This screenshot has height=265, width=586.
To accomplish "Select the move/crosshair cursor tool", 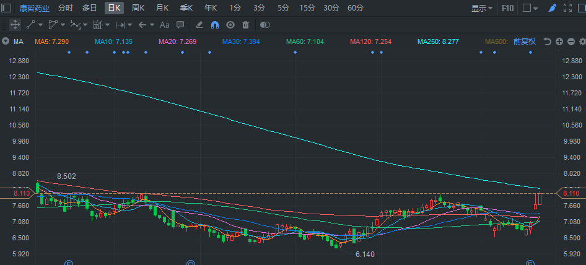I will pos(15,25).
